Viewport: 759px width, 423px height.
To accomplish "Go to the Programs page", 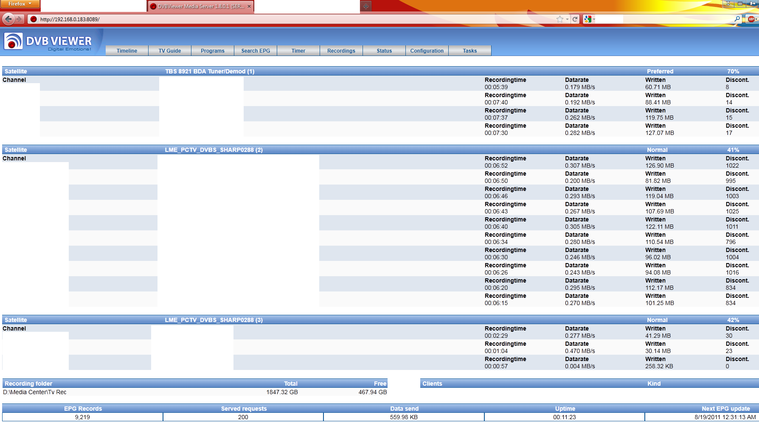I will 213,50.
